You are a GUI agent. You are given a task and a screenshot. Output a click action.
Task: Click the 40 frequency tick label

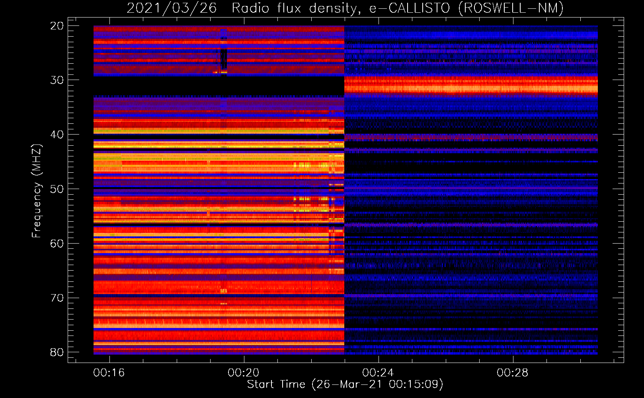click(57, 135)
